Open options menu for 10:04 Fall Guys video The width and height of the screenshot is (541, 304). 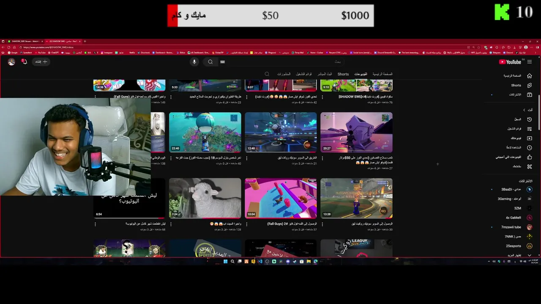point(247,224)
